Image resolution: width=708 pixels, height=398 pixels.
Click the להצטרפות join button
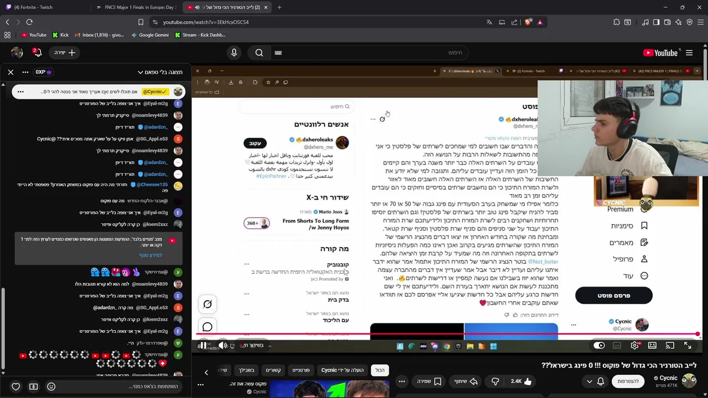click(628, 381)
